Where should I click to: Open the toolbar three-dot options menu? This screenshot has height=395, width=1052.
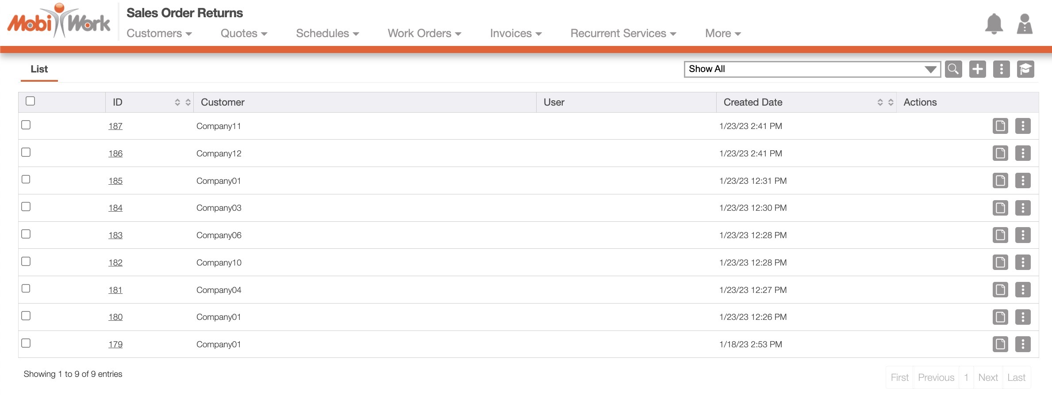click(x=1001, y=69)
